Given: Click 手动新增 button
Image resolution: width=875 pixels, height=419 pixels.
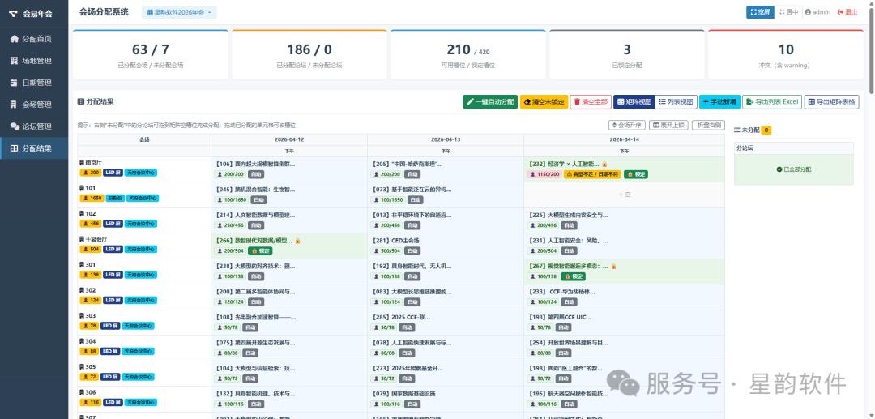Looking at the screenshot, I should (x=719, y=102).
